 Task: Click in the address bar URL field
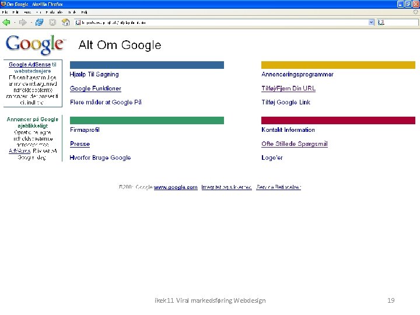point(224,23)
